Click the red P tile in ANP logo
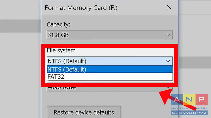Viewport: 211px width, 118px height. click(202, 100)
